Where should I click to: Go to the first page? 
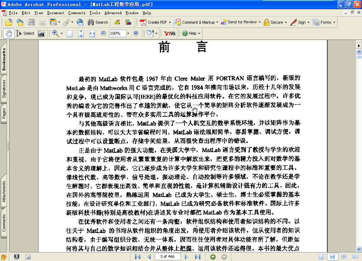click(x=138, y=257)
